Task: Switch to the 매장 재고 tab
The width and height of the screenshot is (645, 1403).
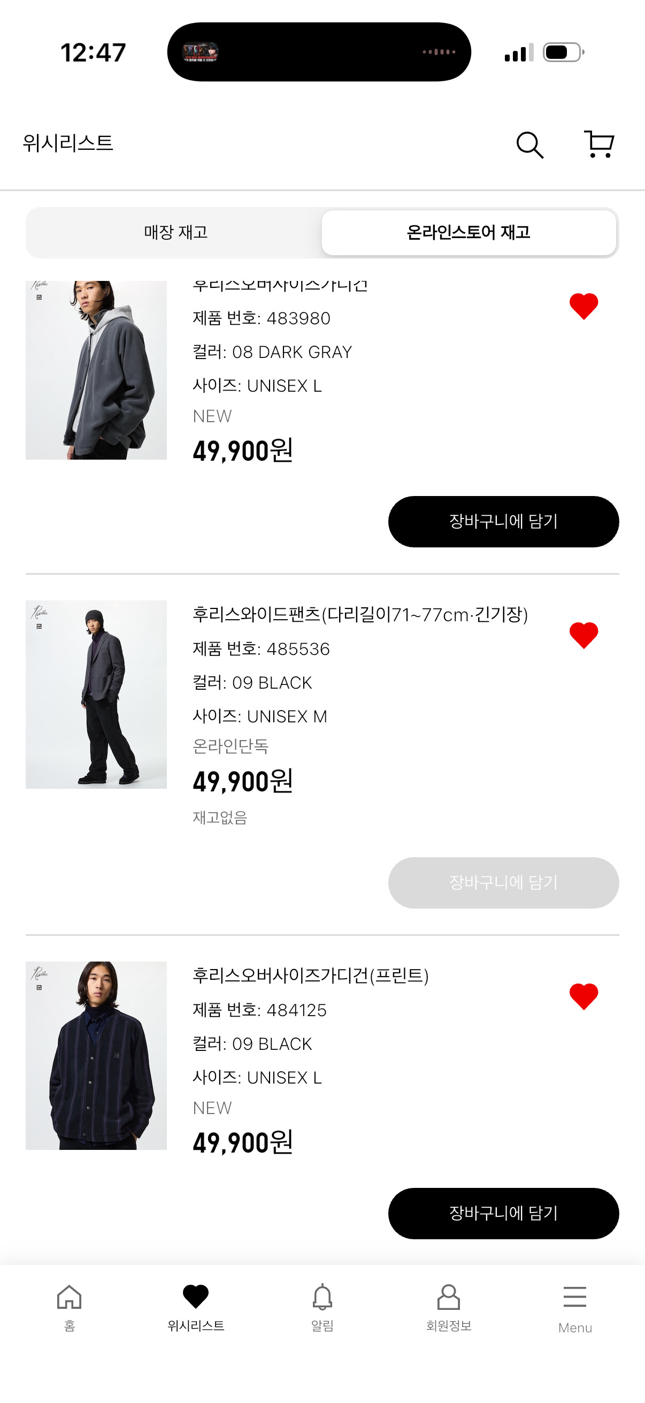Action: [x=175, y=233]
